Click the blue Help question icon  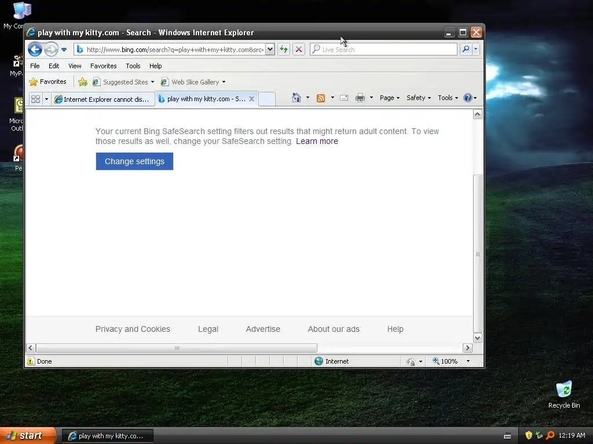pyautogui.click(x=468, y=98)
